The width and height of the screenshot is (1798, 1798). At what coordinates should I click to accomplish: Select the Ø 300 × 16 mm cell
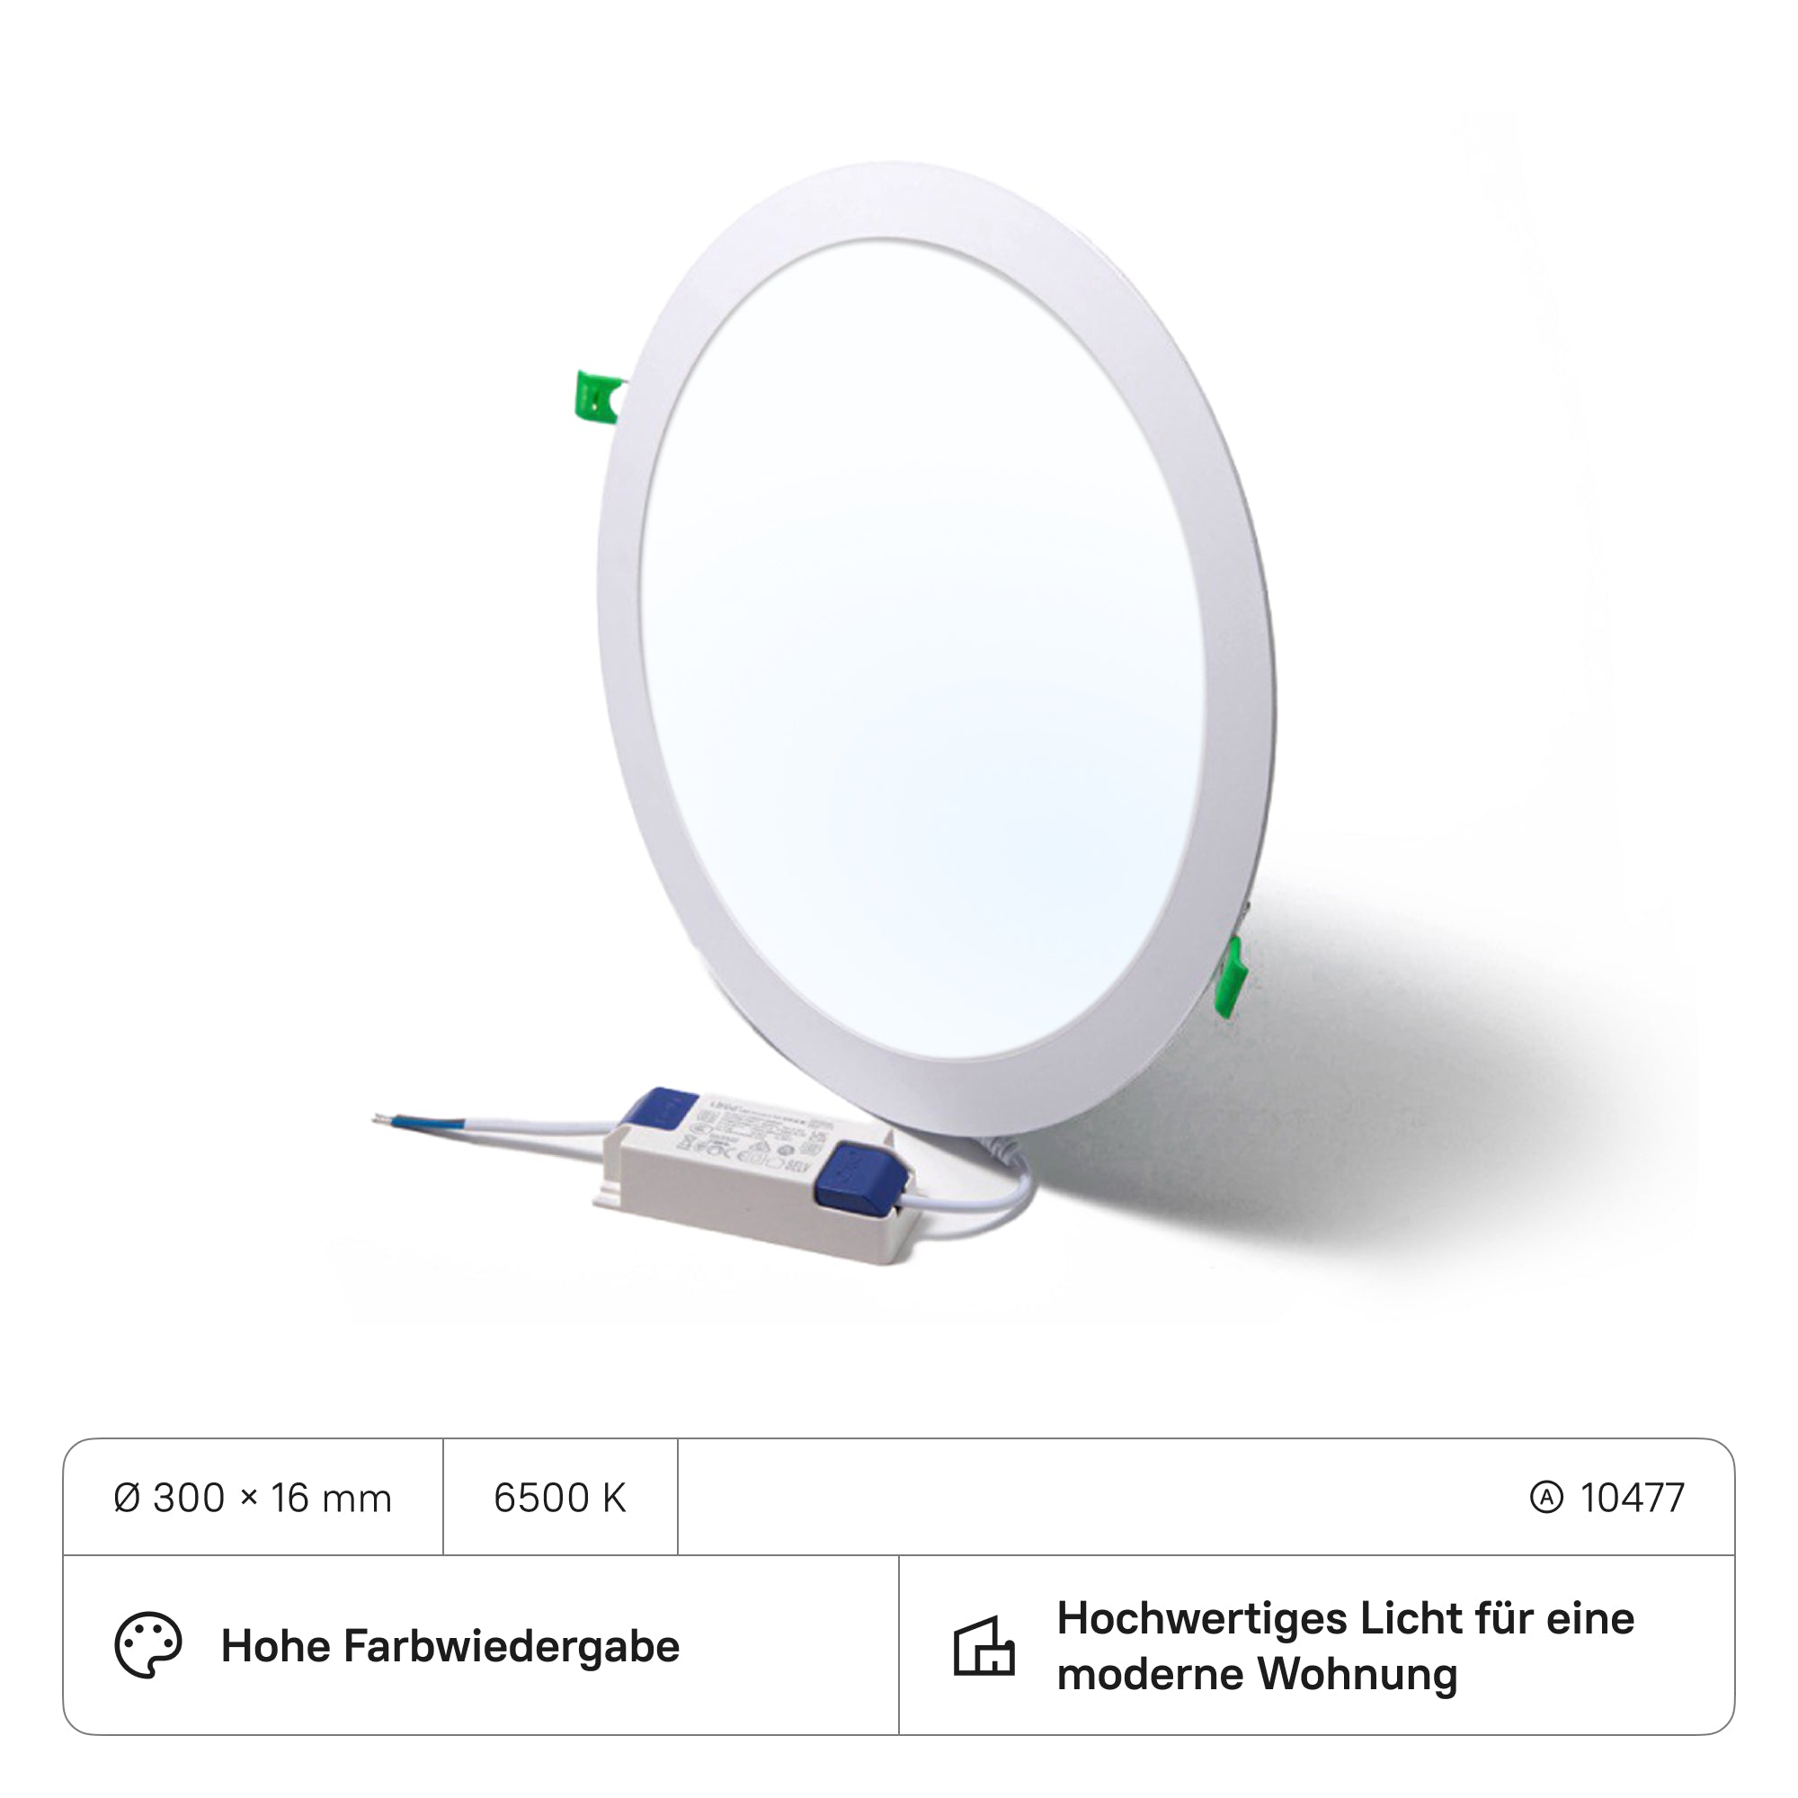[x=254, y=1498]
